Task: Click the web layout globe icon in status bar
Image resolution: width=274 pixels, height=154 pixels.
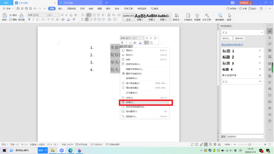Action: tap(215, 144)
